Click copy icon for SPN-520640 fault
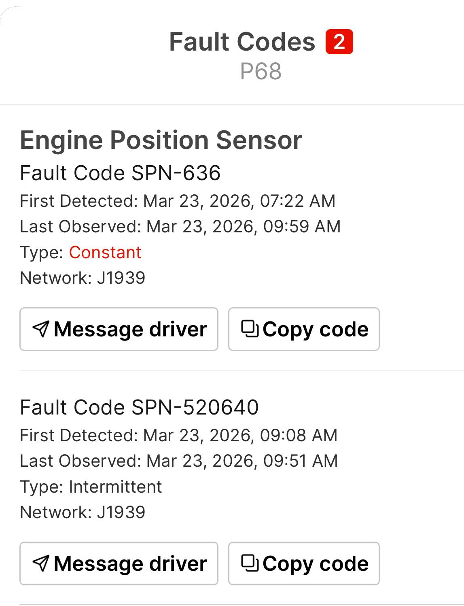Screen dimensions: 464x606 pyautogui.click(x=250, y=563)
